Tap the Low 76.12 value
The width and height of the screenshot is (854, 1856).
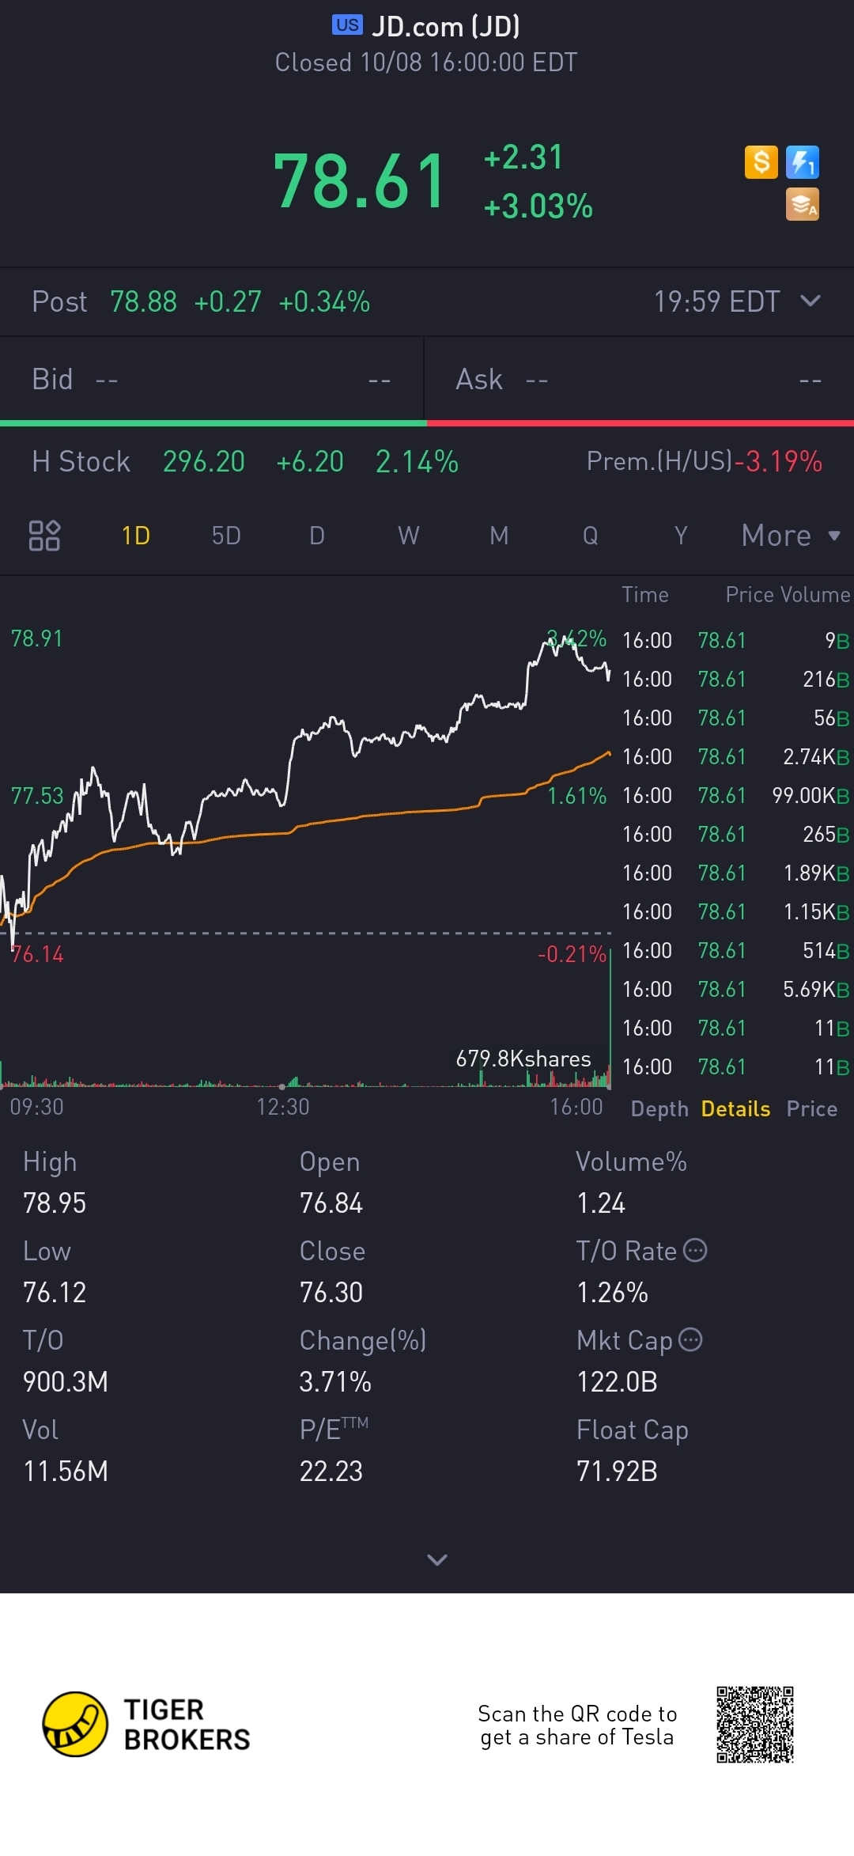point(55,1293)
